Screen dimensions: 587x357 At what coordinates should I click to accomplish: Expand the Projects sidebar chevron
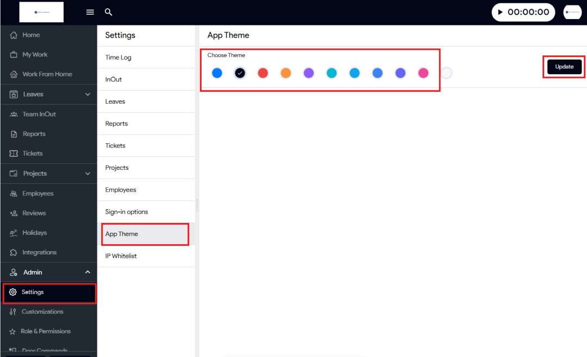88,174
